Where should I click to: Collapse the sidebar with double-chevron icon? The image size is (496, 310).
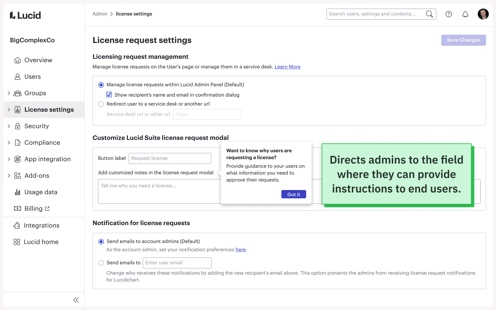[x=76, y=300]
